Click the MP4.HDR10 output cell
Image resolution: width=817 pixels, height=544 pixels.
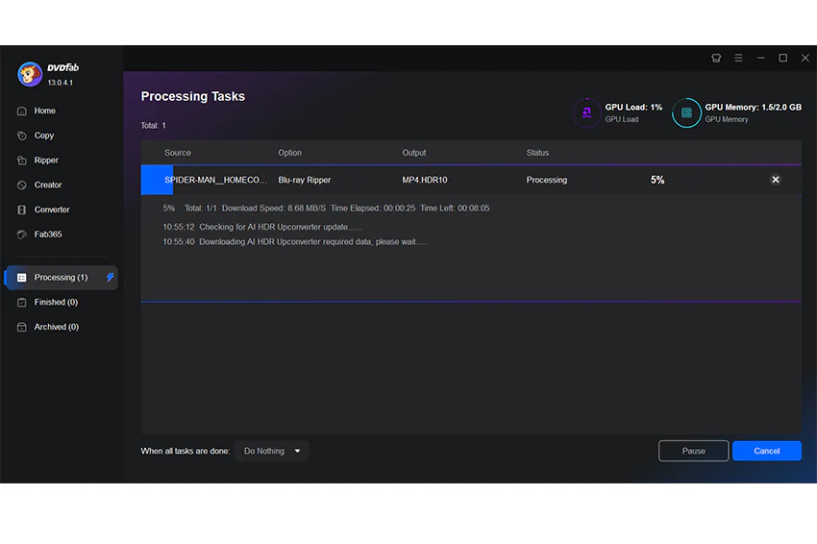(424, 180)
